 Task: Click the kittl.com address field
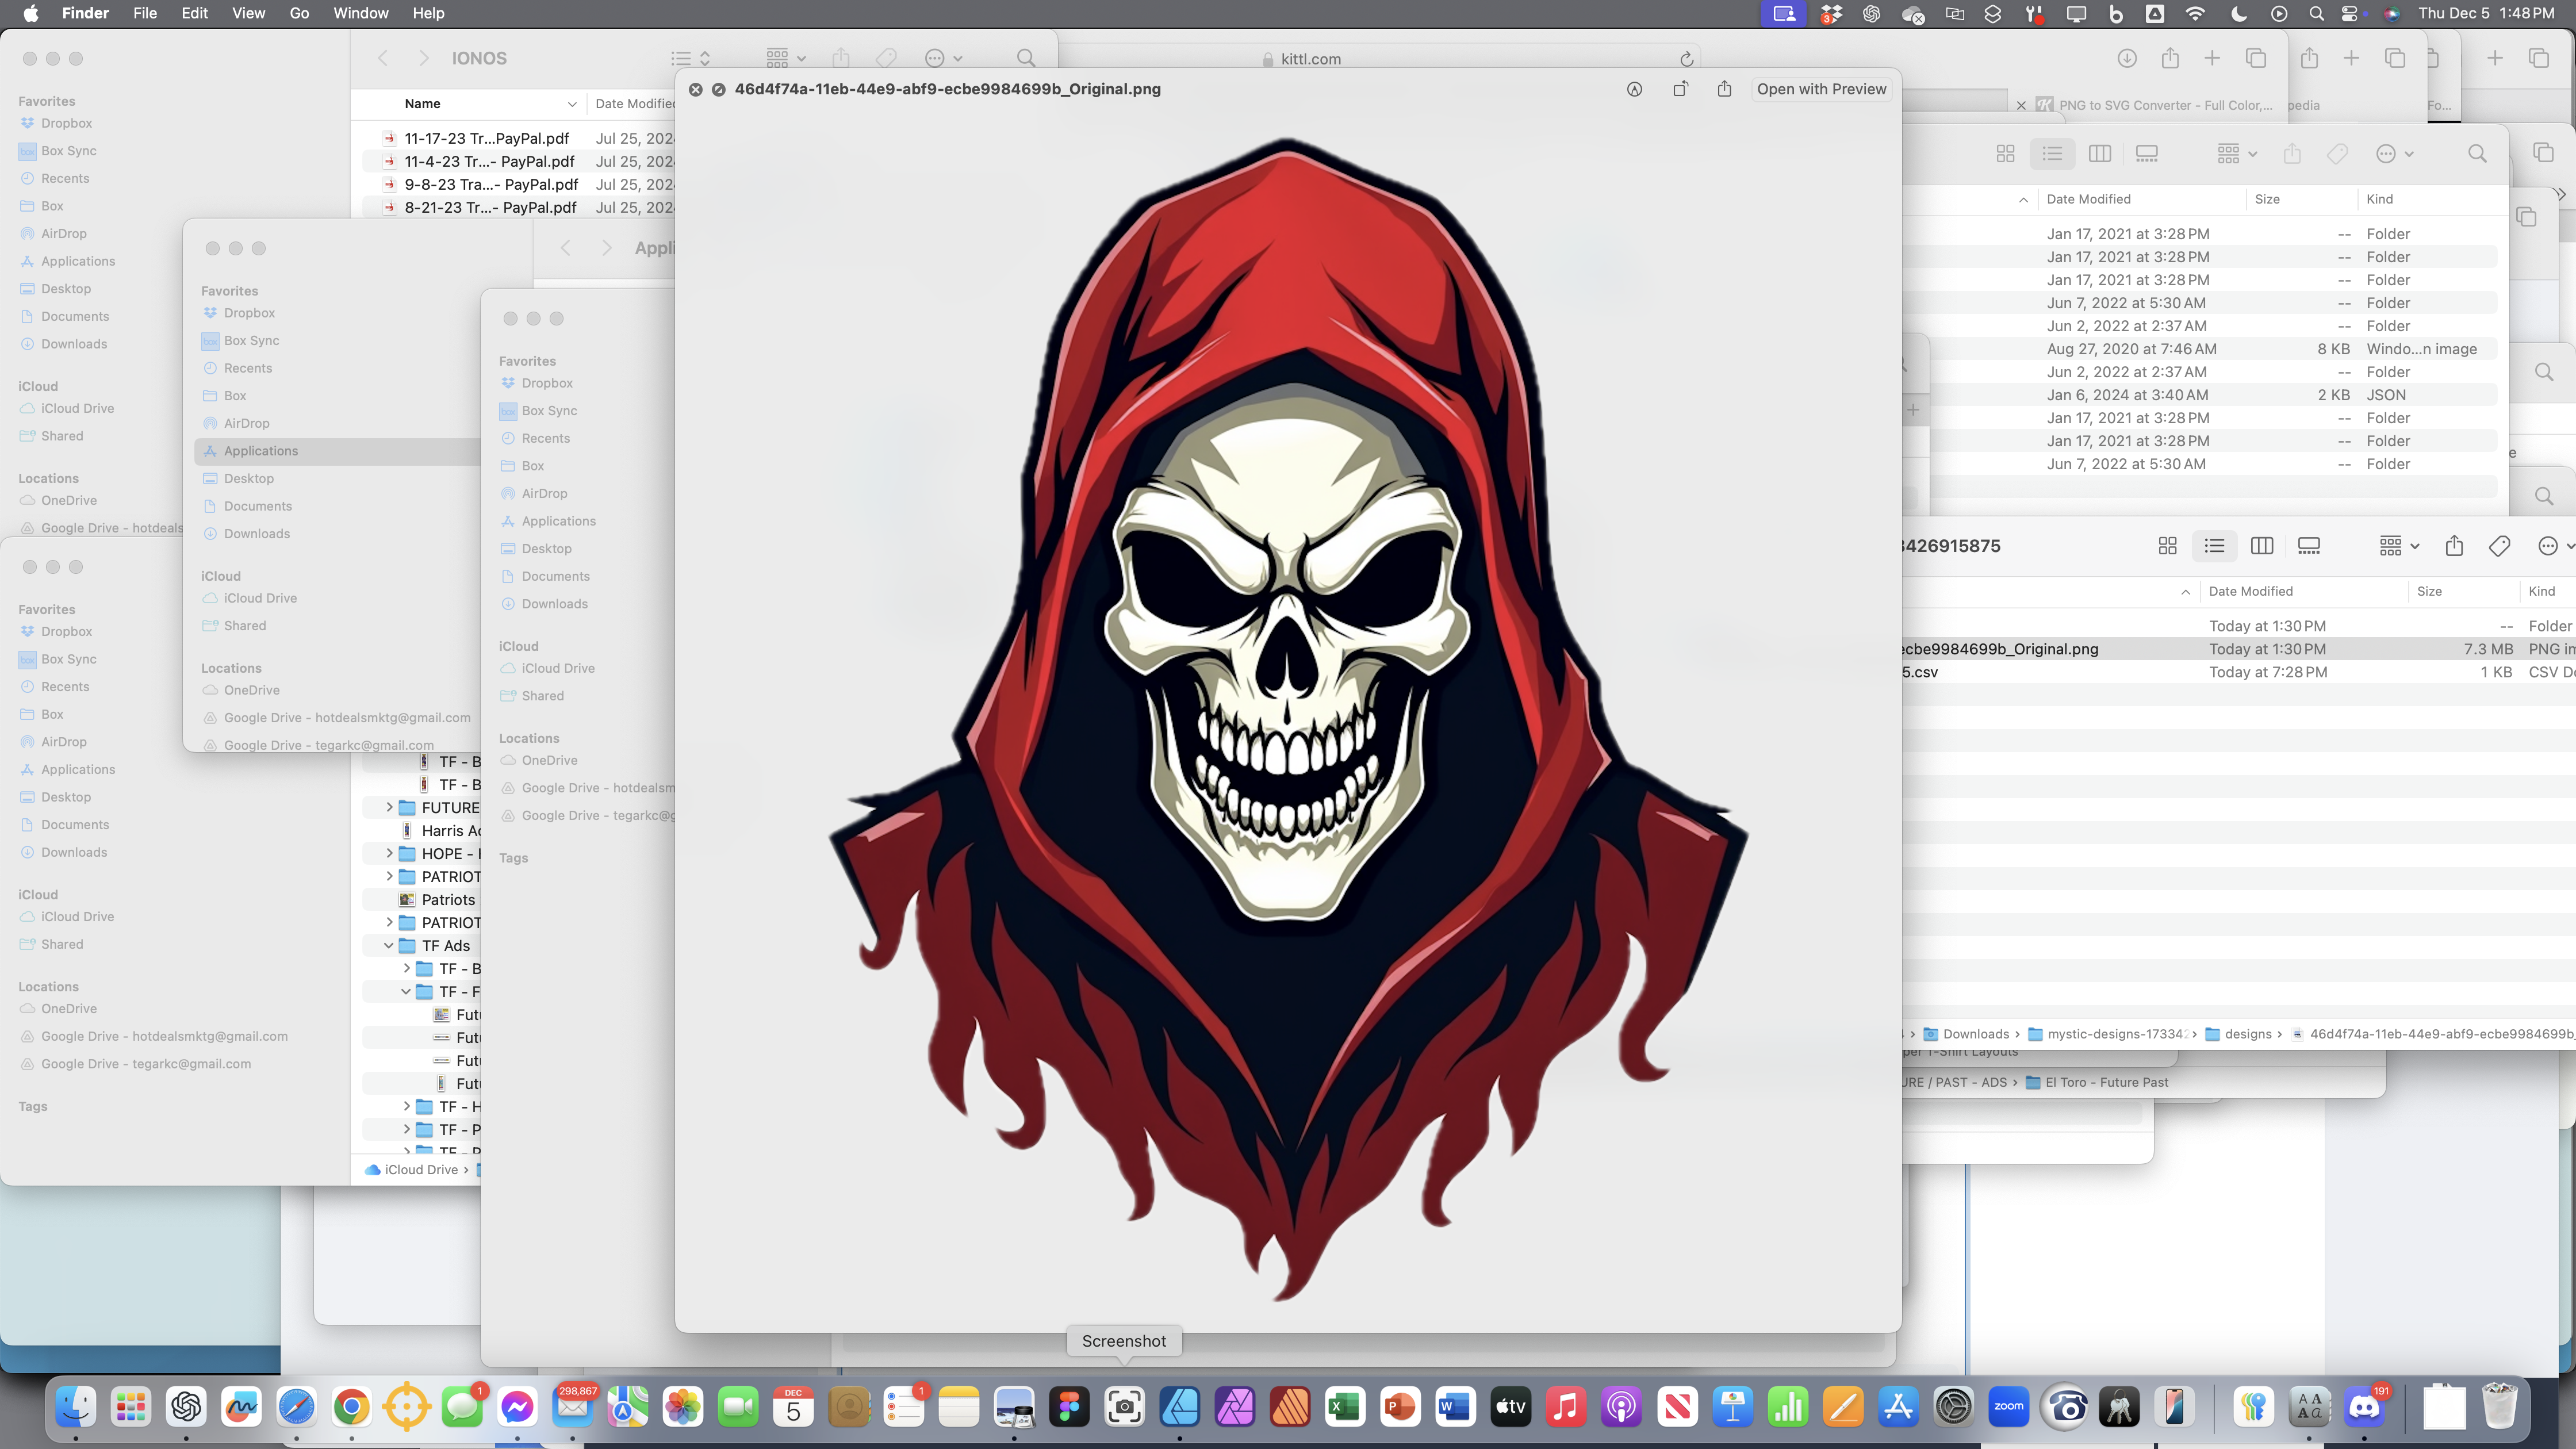tap(1310, 59)
